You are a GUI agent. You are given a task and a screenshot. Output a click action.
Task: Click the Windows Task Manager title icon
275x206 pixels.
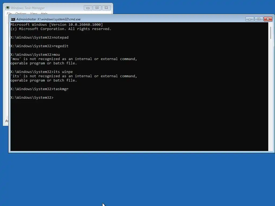(7, 8)
